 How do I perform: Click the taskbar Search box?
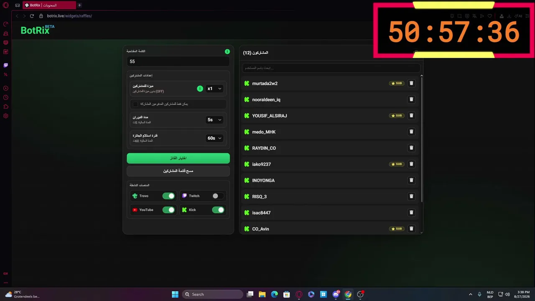tap(213, 294)
